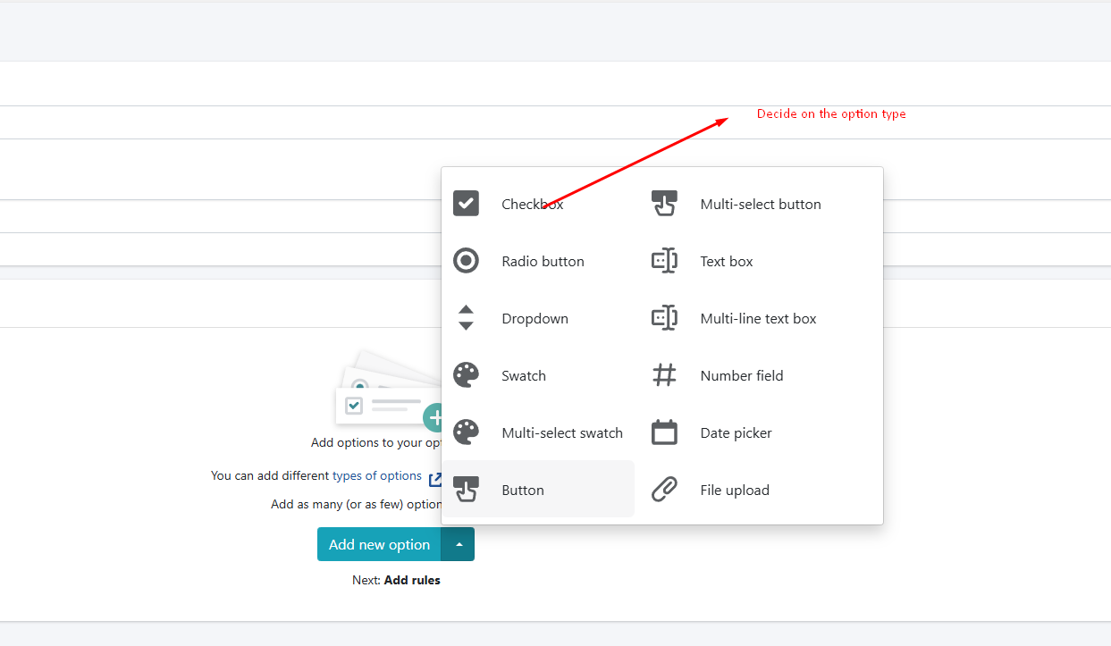This screenshot has width=1111, height=646.
Task: Choose Multi-line text box label
Action: pos(759,318)
